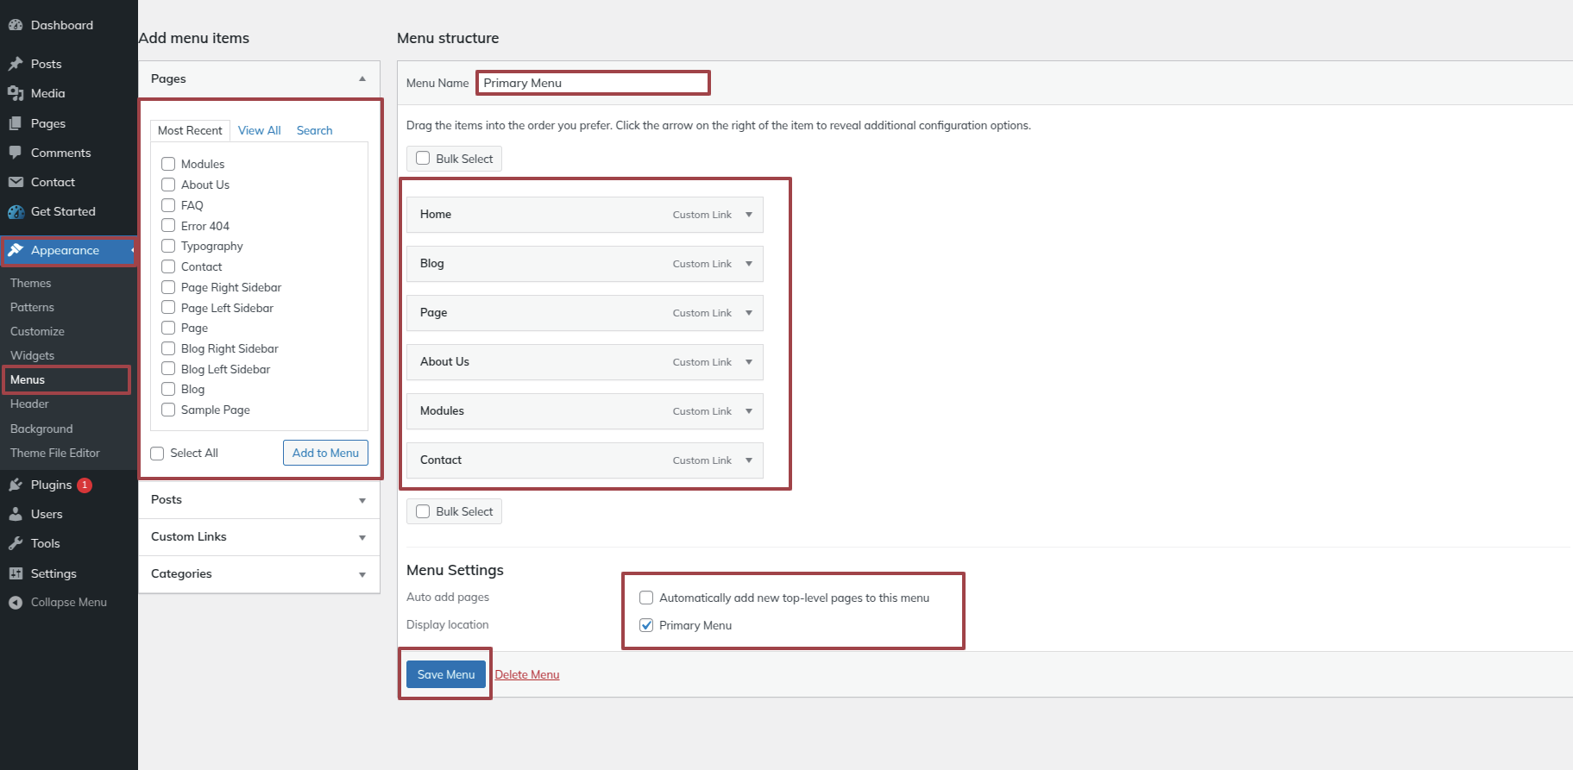
Task: Toggle the top Bulk Select checkbox
Action: tap(423, 159)
